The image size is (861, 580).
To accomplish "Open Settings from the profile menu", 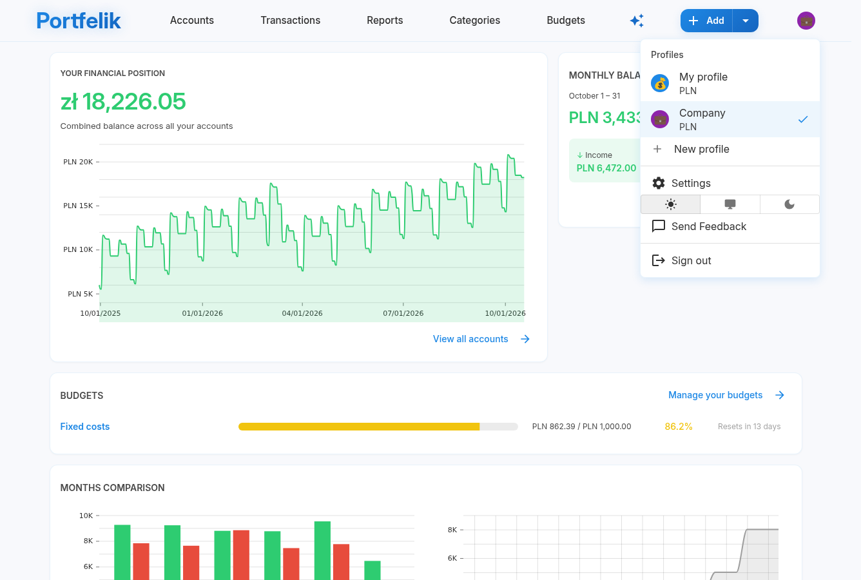I will [730, 183].
